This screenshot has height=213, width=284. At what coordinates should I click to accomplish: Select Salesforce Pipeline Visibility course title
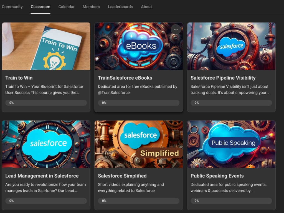(x=223, y=78)
